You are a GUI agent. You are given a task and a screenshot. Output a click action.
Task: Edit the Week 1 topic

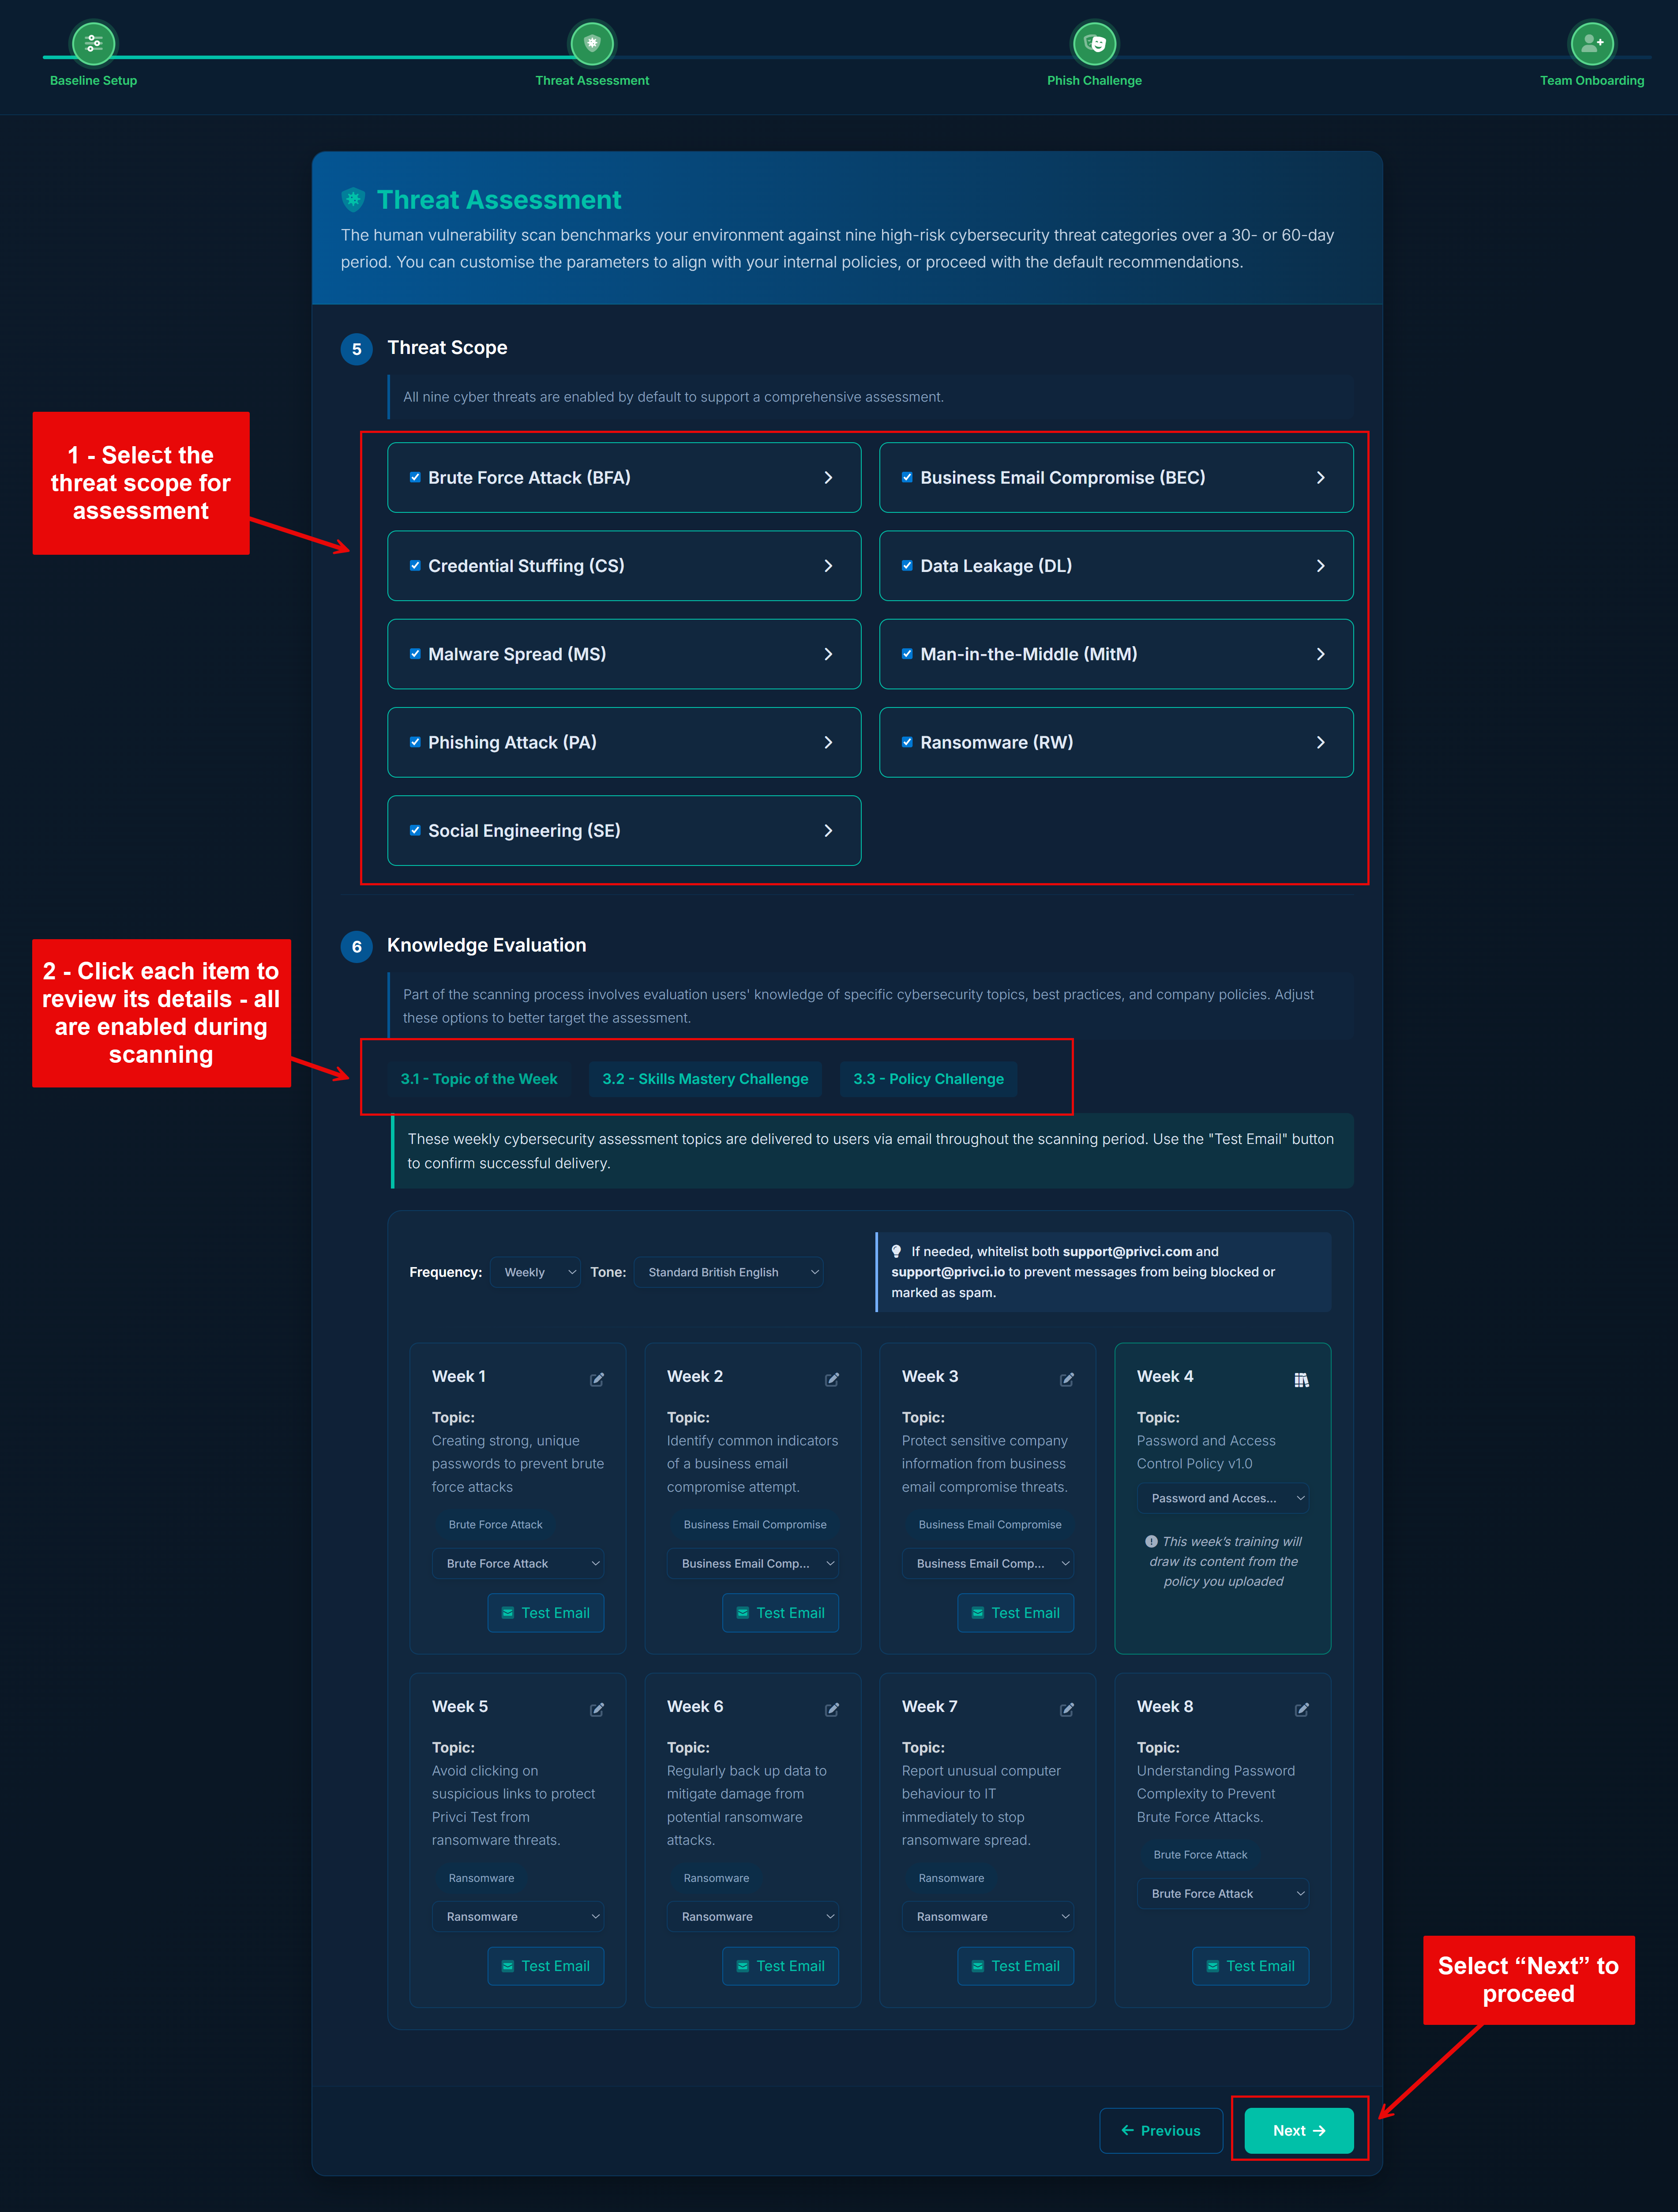(x=597, y=1379)
